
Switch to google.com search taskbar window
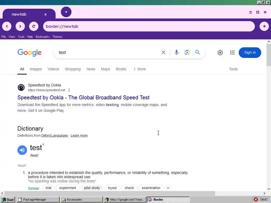125,200
